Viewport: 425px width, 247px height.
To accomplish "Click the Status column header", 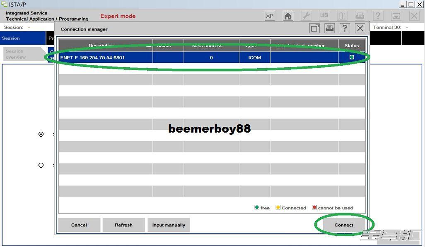I will click(352, 45).
